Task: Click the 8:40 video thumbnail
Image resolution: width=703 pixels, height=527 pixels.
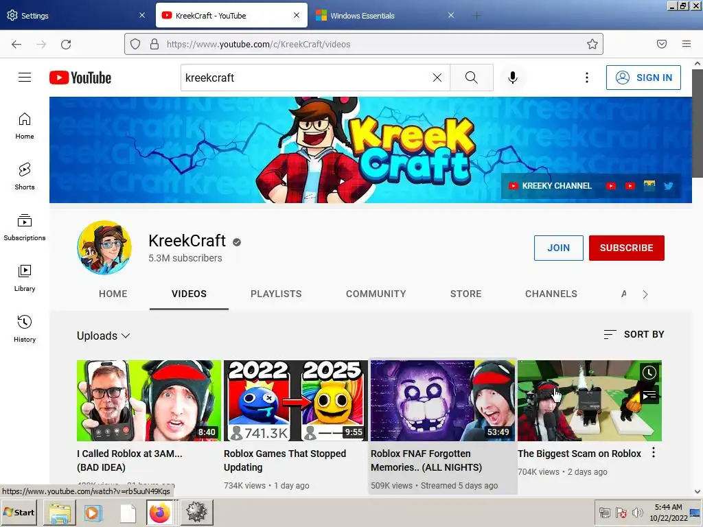Action: (x=149, y=401)
